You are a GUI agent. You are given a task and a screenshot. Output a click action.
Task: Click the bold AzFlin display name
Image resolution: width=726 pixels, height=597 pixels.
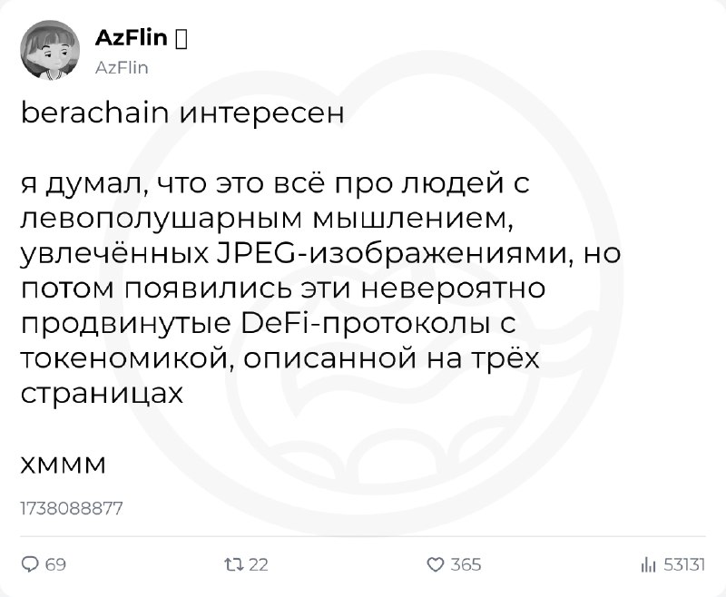pos(131,37)
